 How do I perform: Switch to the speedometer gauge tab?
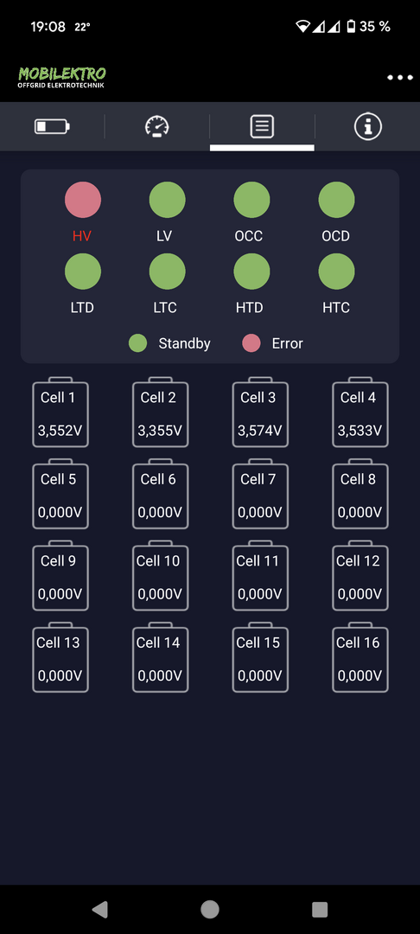coord(157,126)
